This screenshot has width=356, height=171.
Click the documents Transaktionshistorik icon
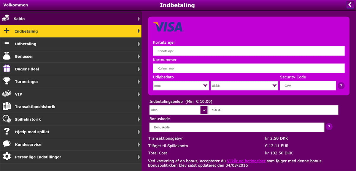(7, 106)
